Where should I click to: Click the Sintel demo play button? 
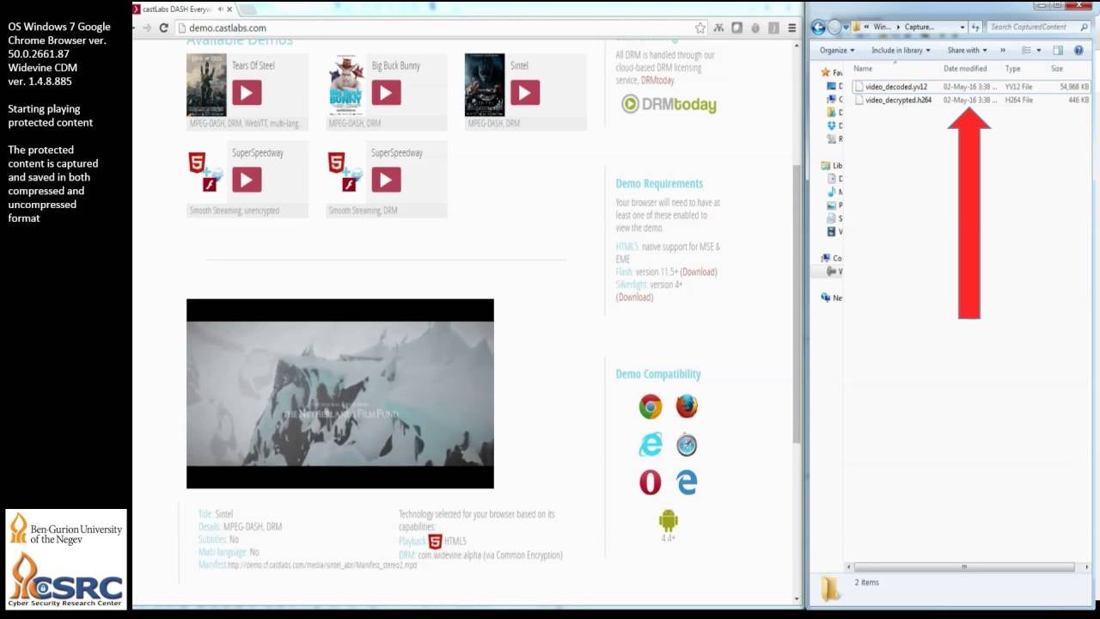(524, 93)
